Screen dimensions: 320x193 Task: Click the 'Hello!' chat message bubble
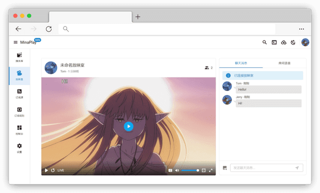(268, 89)
